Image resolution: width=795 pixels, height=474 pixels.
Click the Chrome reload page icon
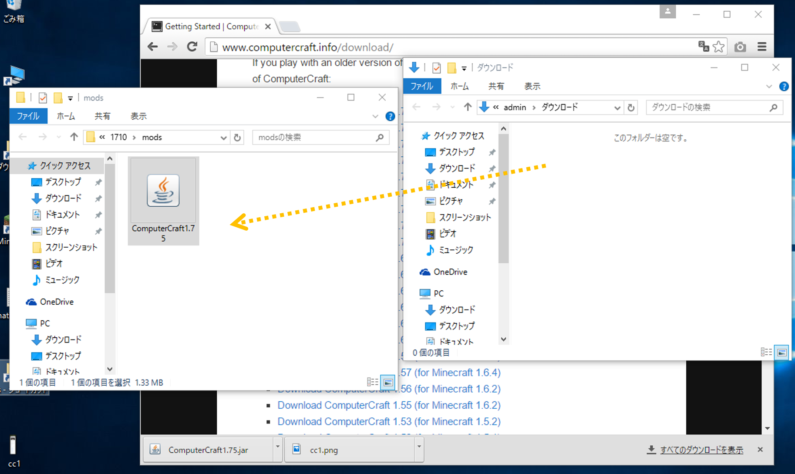tap(192, 47)
